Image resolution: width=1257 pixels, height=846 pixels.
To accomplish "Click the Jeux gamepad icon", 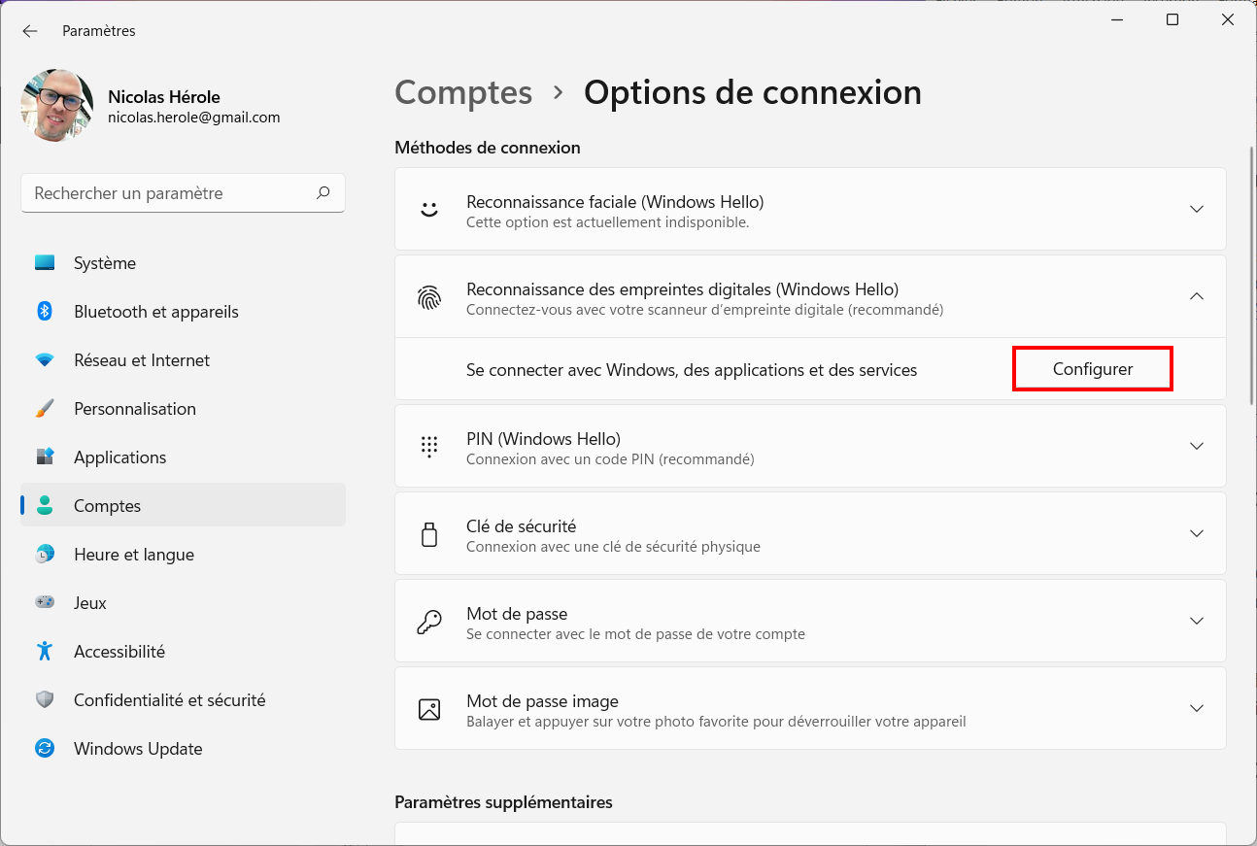I will [x=45, y=602].
